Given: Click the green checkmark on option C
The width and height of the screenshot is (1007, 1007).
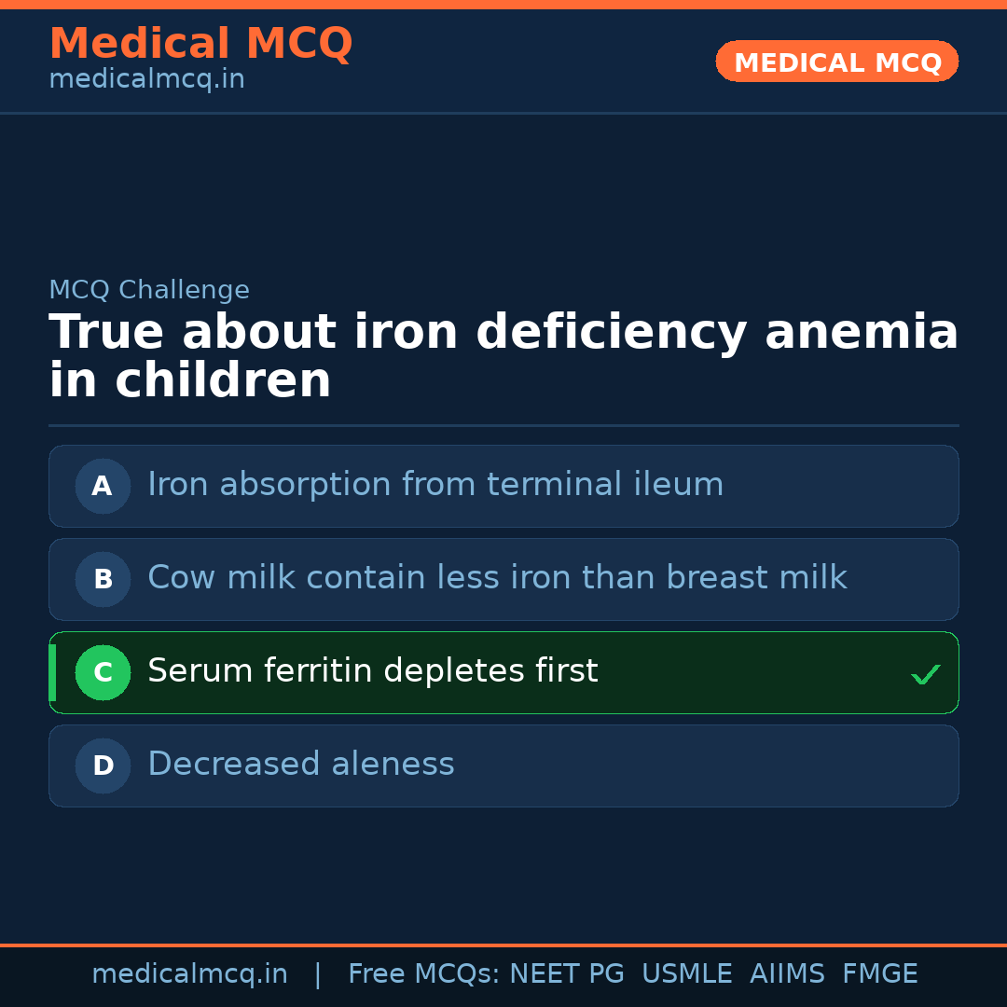Looking at the screenshot, I should [x=925, y=674].
